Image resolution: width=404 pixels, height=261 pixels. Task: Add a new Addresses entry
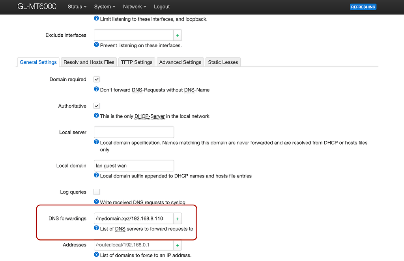(x=177, y=245)
